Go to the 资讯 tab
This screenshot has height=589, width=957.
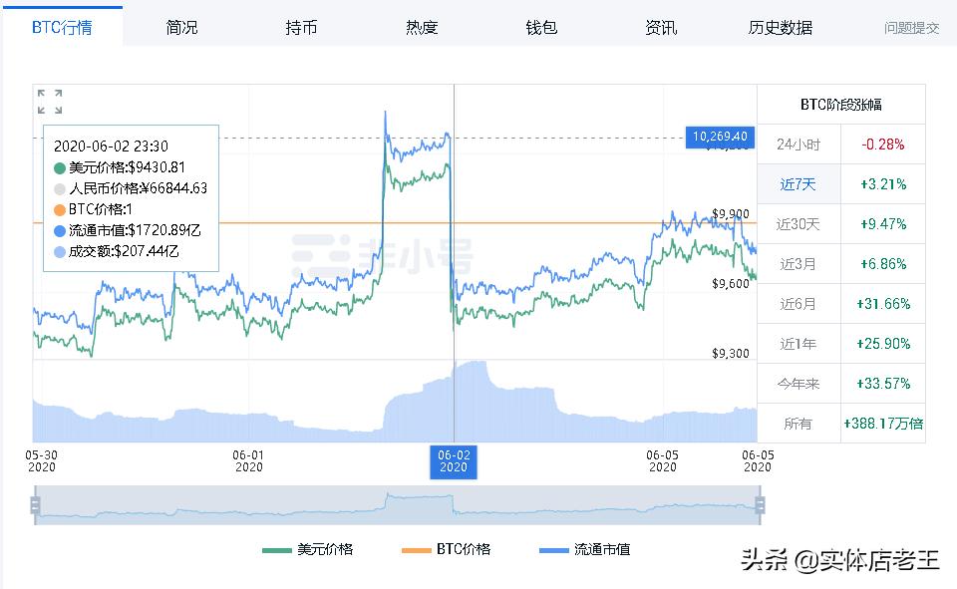click(661, 27)
